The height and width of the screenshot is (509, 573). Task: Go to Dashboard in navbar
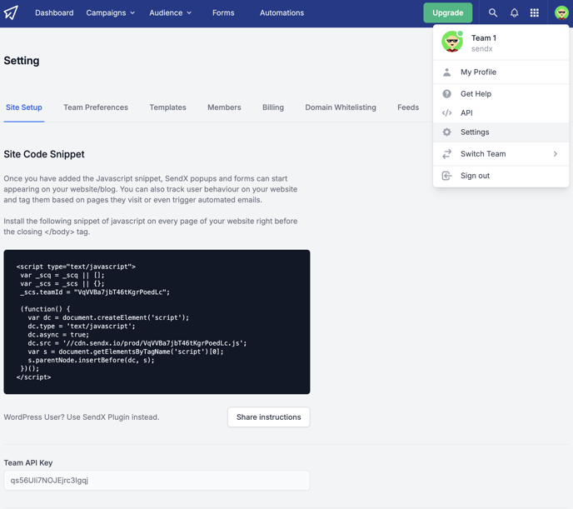(54, 12)
